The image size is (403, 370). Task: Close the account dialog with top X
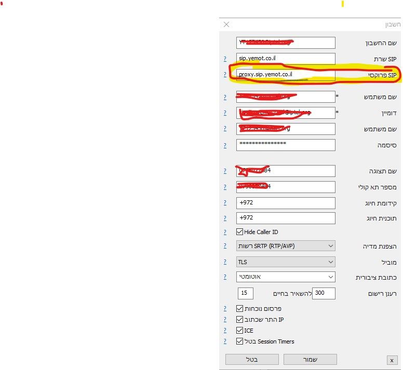(x=226, y=24)
